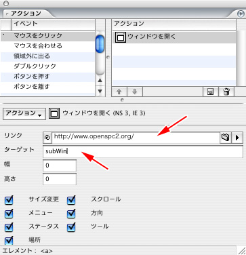
Task: Click into the 幅 width field
Action: point(60,165)
